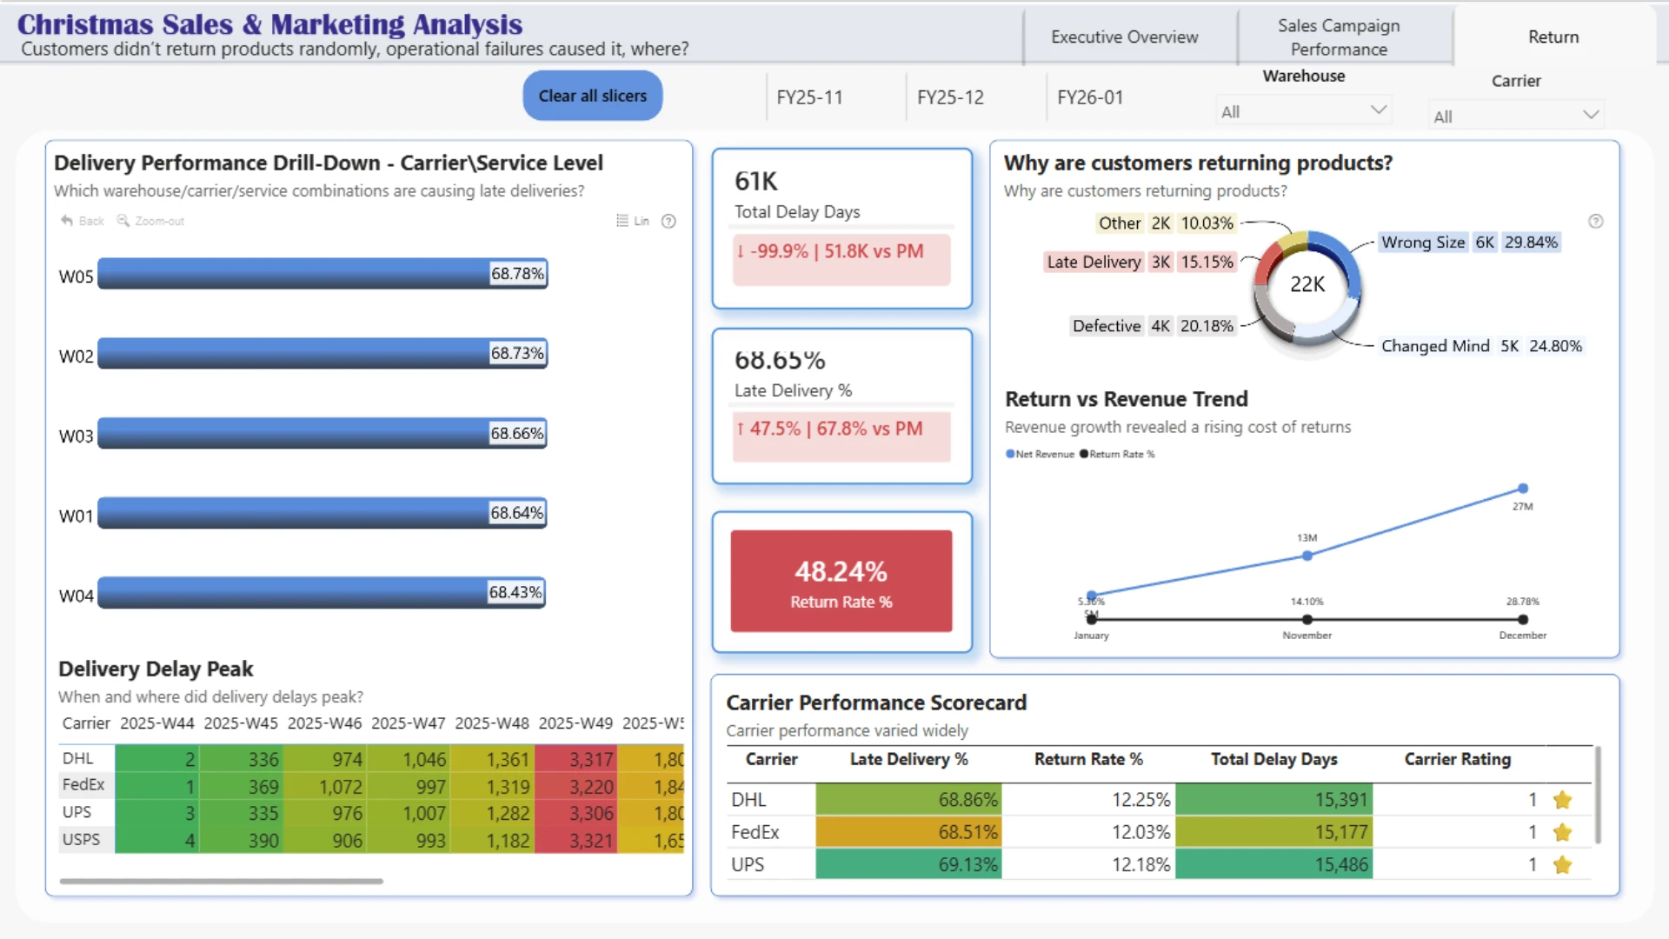
Task: Click DHL 15,391 delay days cell
Action: click(x=1273, y=799)
